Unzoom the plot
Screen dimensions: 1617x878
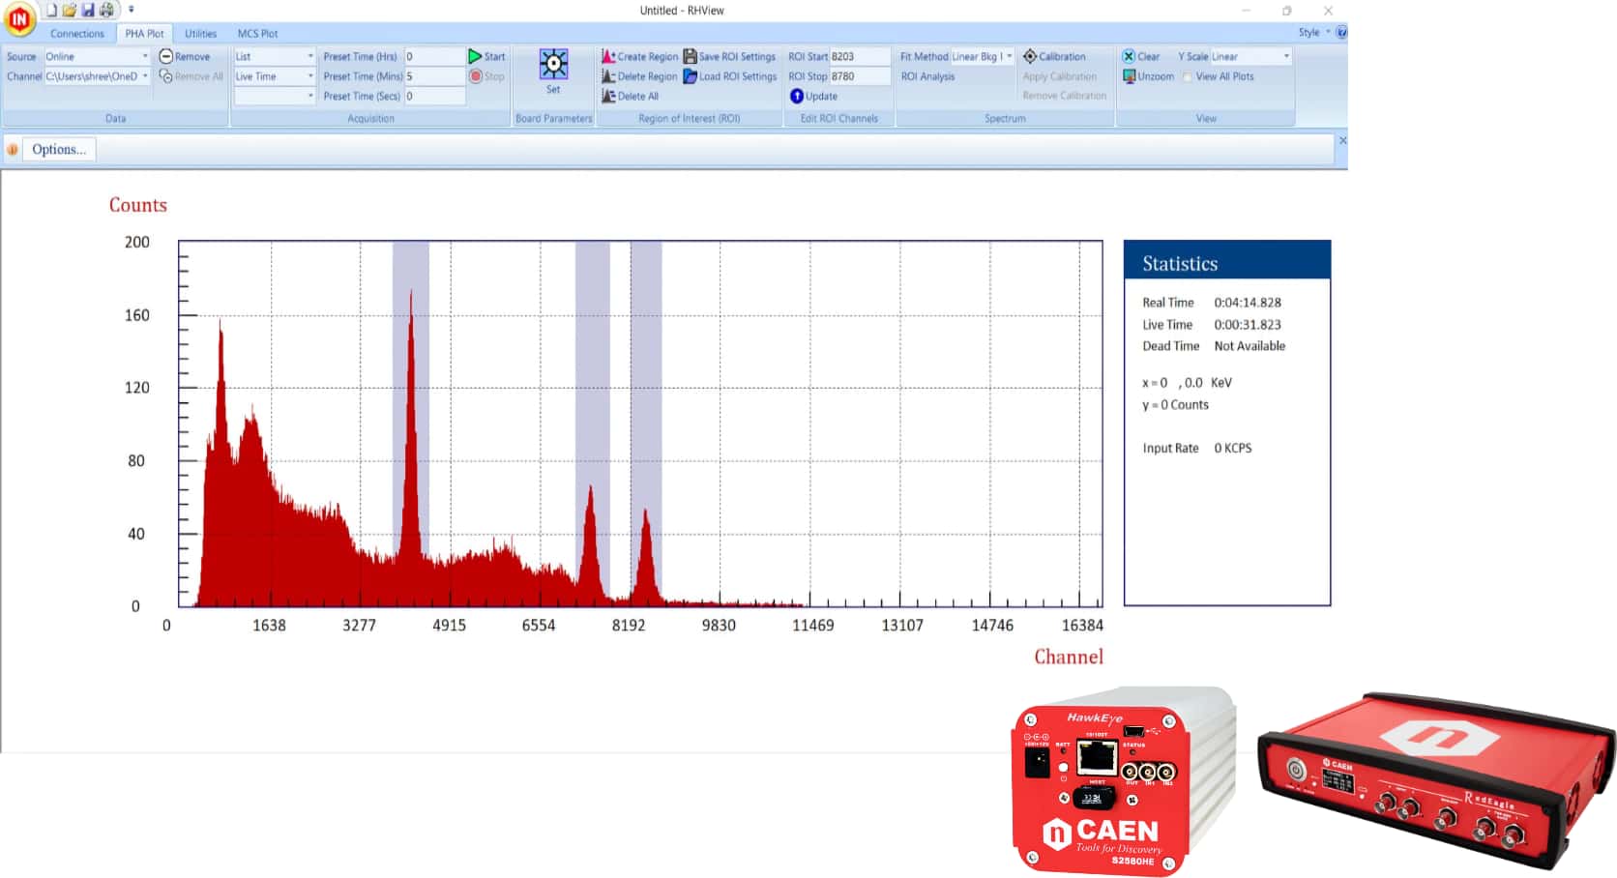click(1148, 76)
